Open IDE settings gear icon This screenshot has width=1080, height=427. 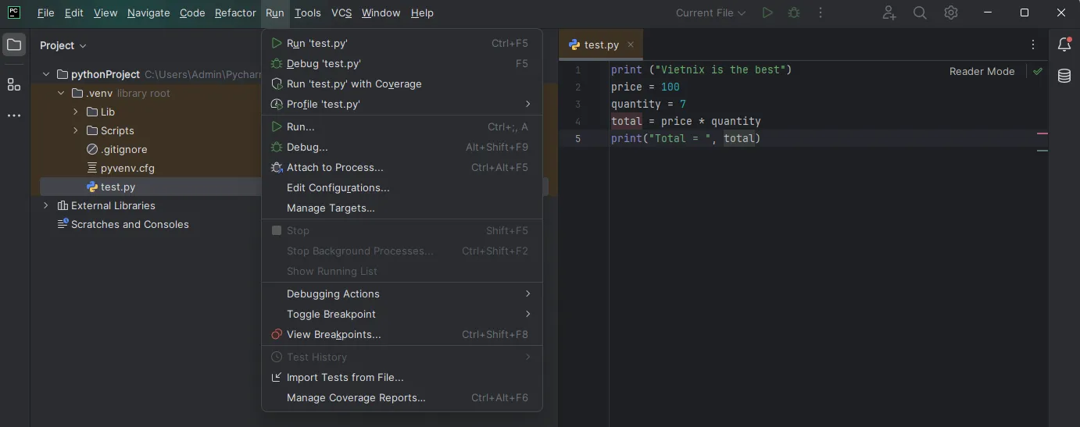tap(950, 12)
